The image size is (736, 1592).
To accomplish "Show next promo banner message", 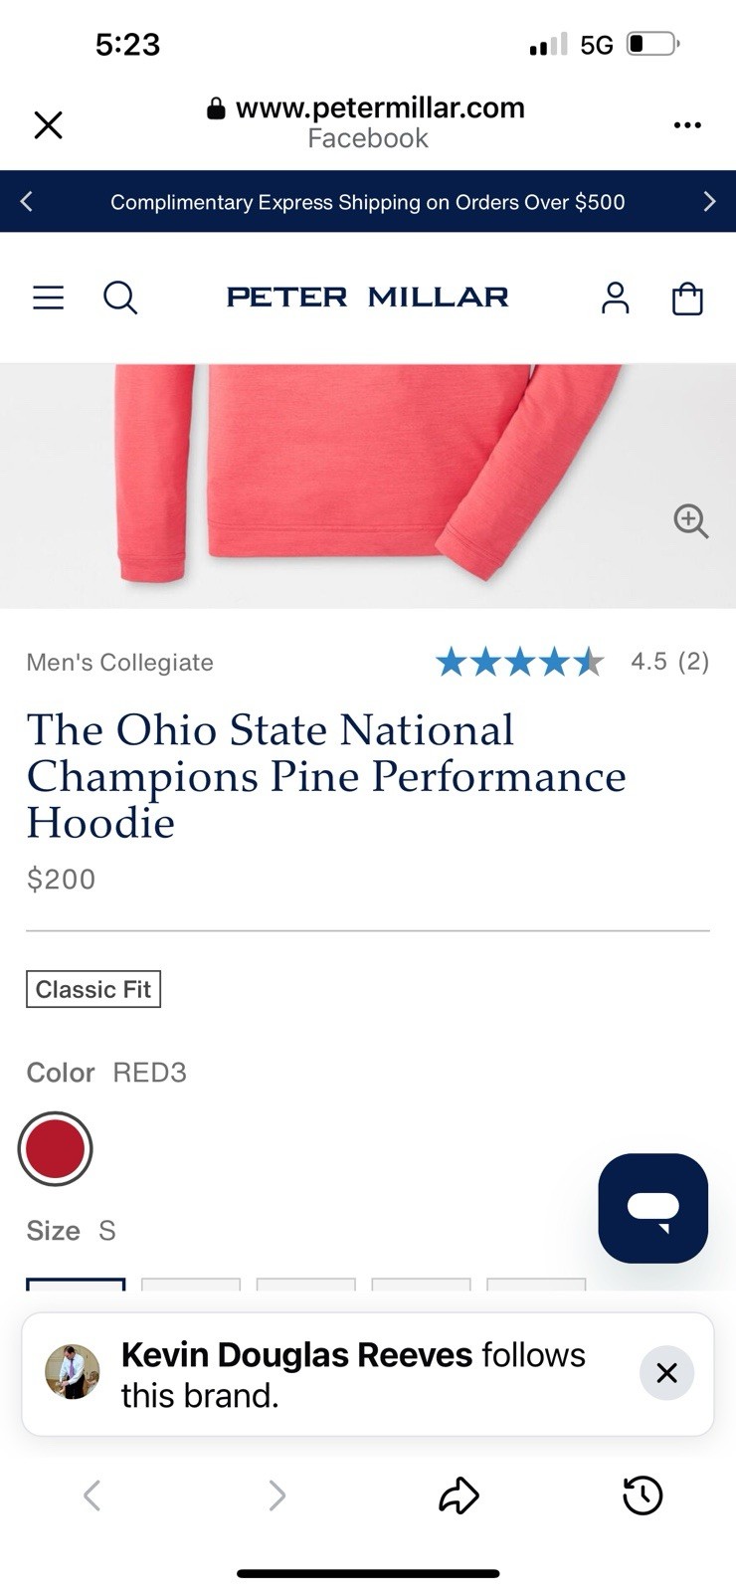I will (709, 202).
